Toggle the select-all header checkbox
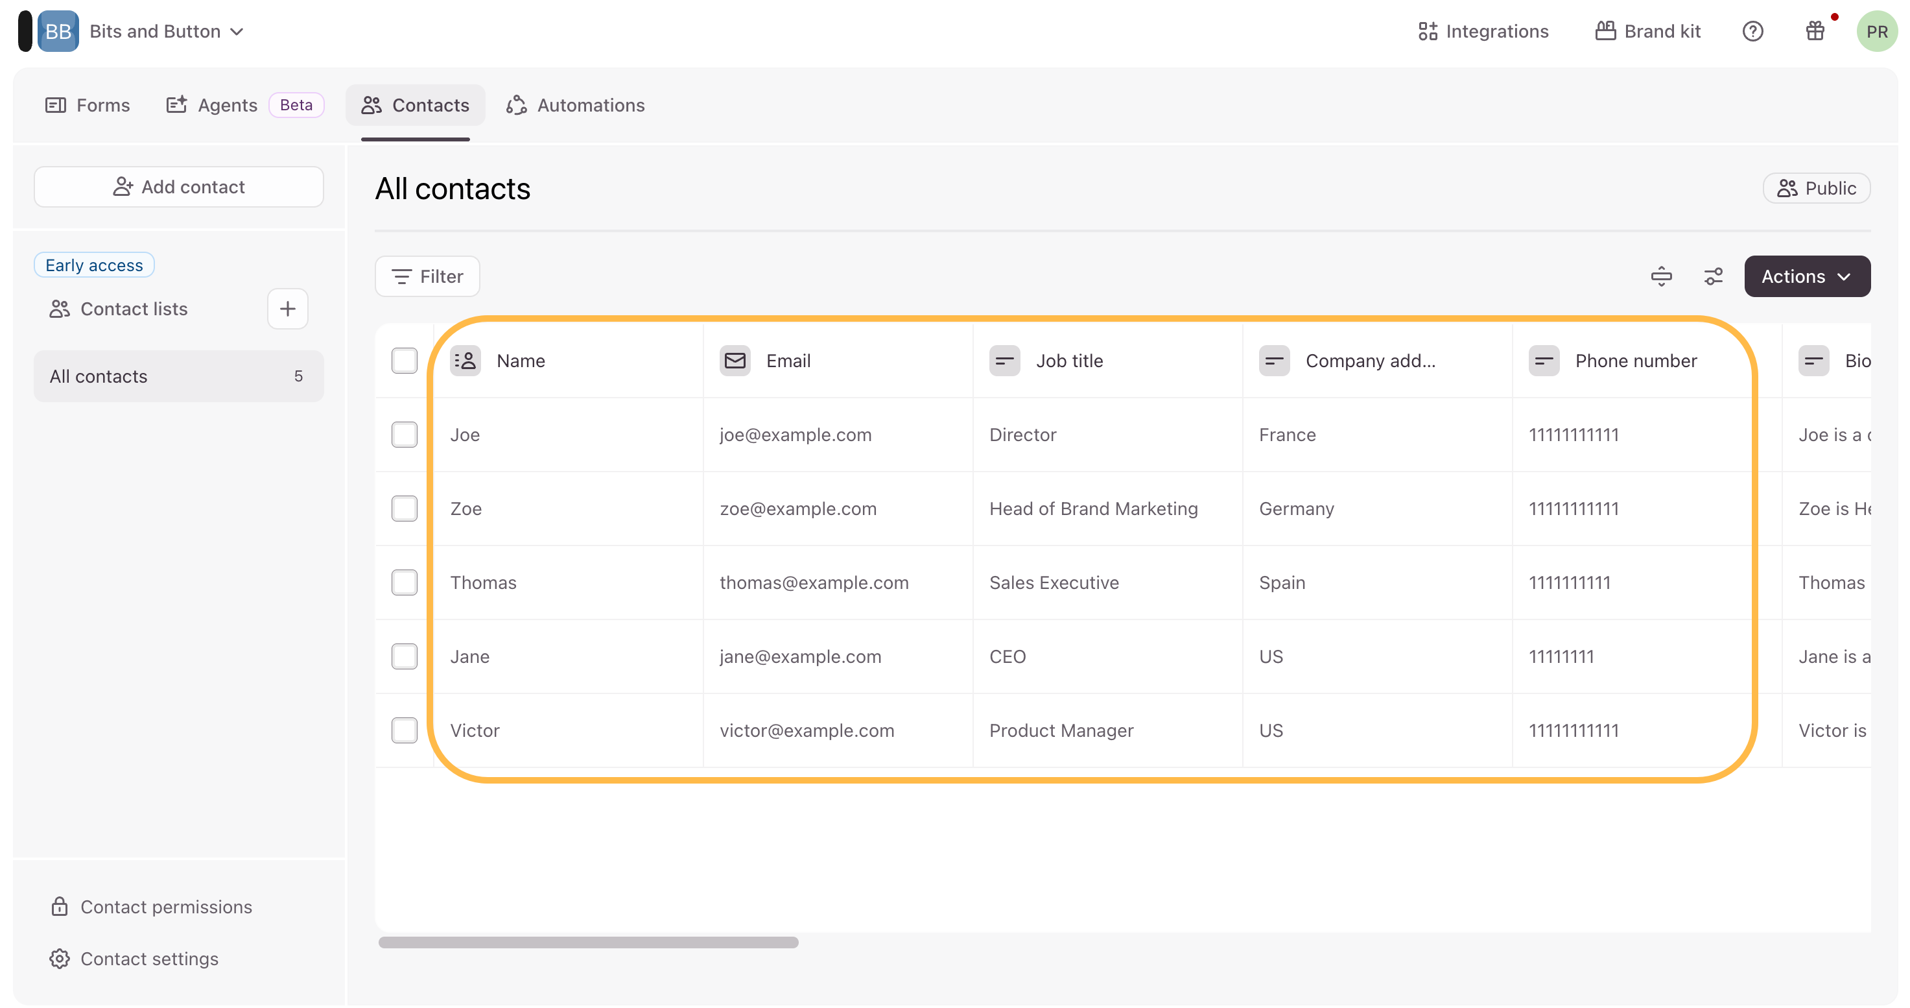The image size is (1910, 1008). click(x=404, y=361)
